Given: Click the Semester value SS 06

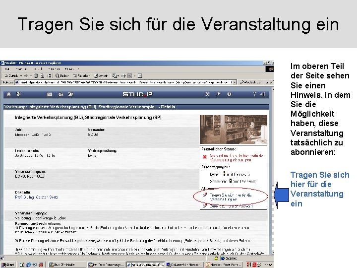Looking at the screenshot, I should point(93,134).
